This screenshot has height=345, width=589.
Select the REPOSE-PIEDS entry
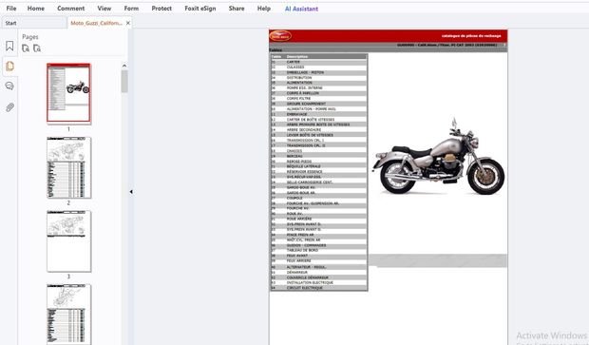pos(318,161)
